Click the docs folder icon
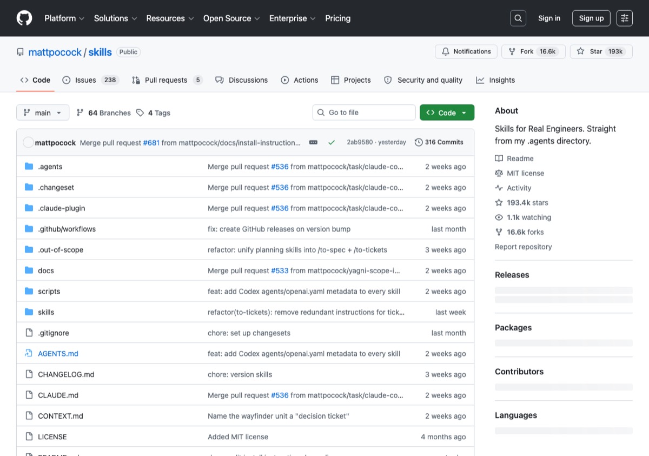This screenshot has width=649, height=456. [29, 270]
